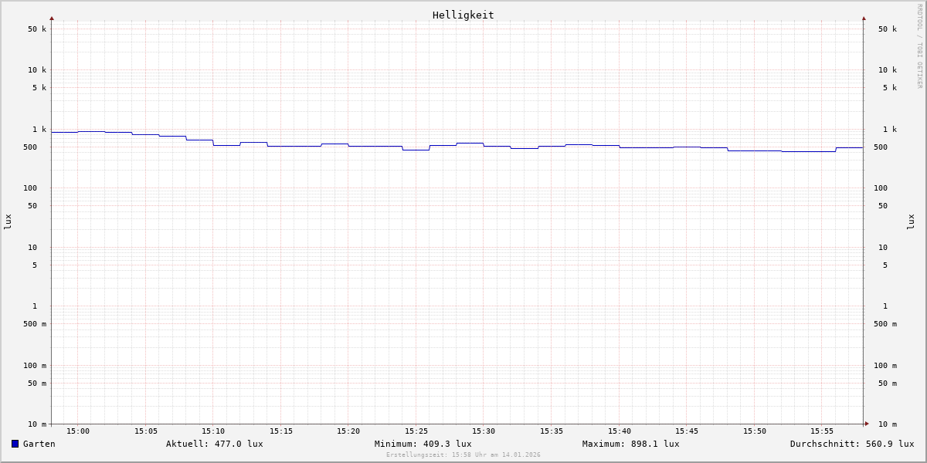Click the Garten legend label

(39, 444)
